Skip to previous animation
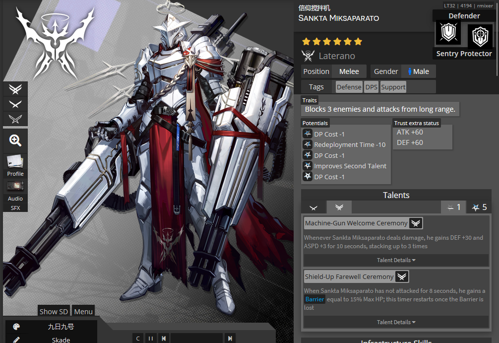This screenshot has width=499, height=343. [164, 338]
